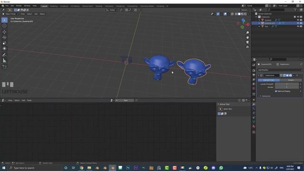
Task: Switch to the Modeling workspace tab
Action: tap(54, 6)
